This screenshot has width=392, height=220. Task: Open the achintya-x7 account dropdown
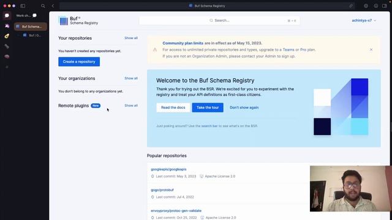click(x=364, y=20)
